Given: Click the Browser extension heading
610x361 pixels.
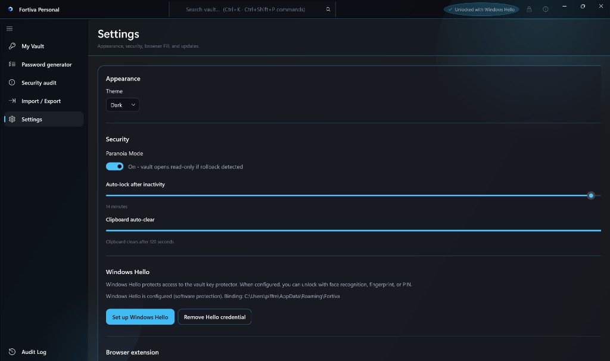Looking at the screenshot, I should [x=132, y=352].
